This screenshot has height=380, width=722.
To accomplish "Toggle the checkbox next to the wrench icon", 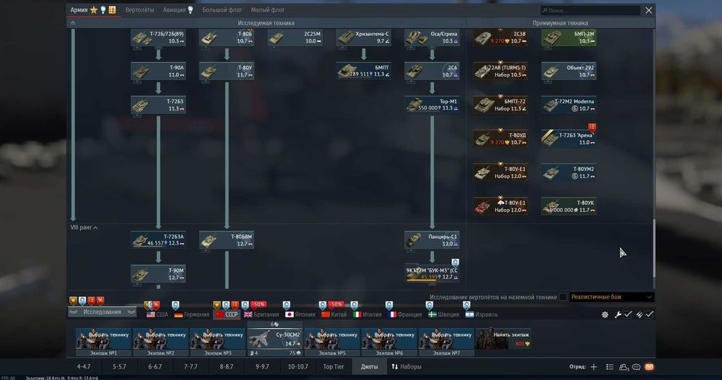I will 628,314.
